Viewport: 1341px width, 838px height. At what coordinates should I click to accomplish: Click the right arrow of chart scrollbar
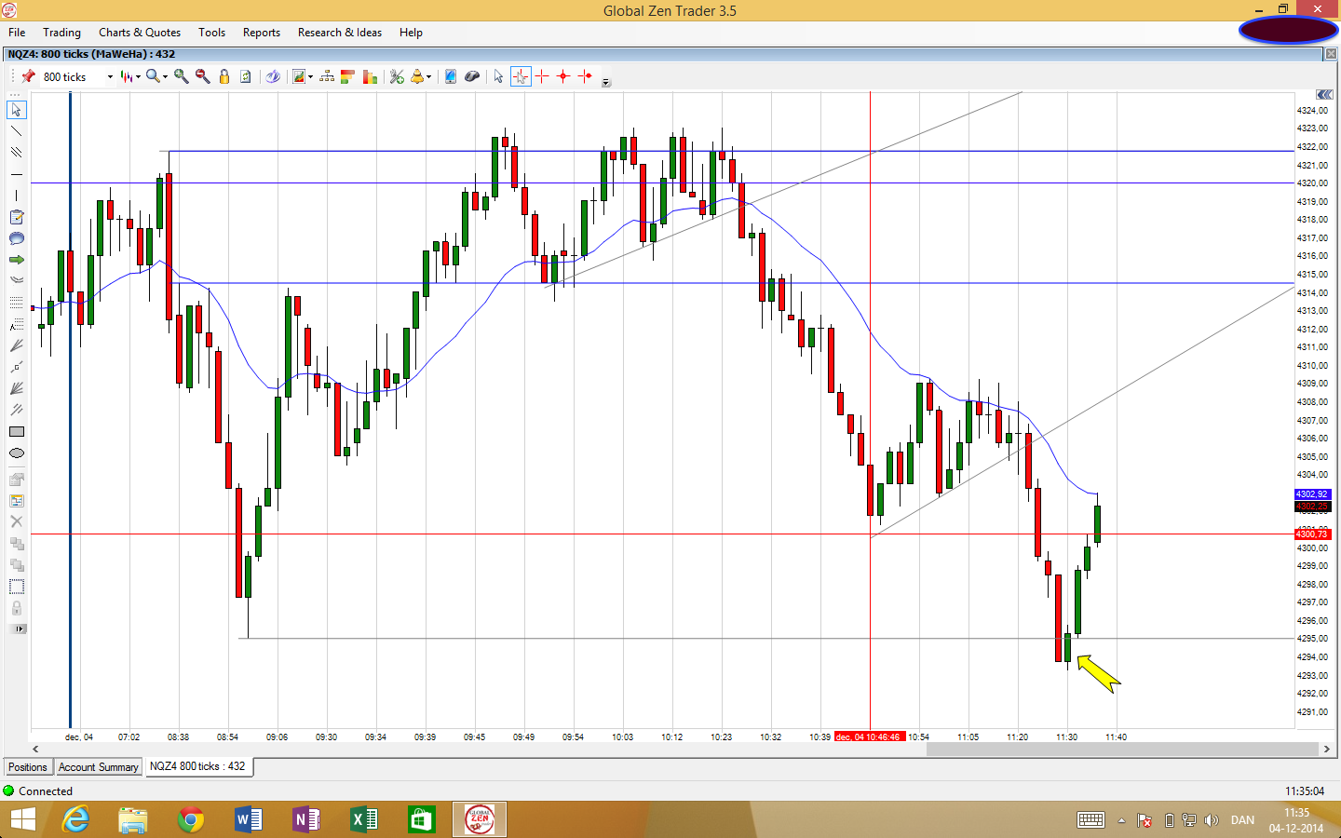[x=1327, y=749]
